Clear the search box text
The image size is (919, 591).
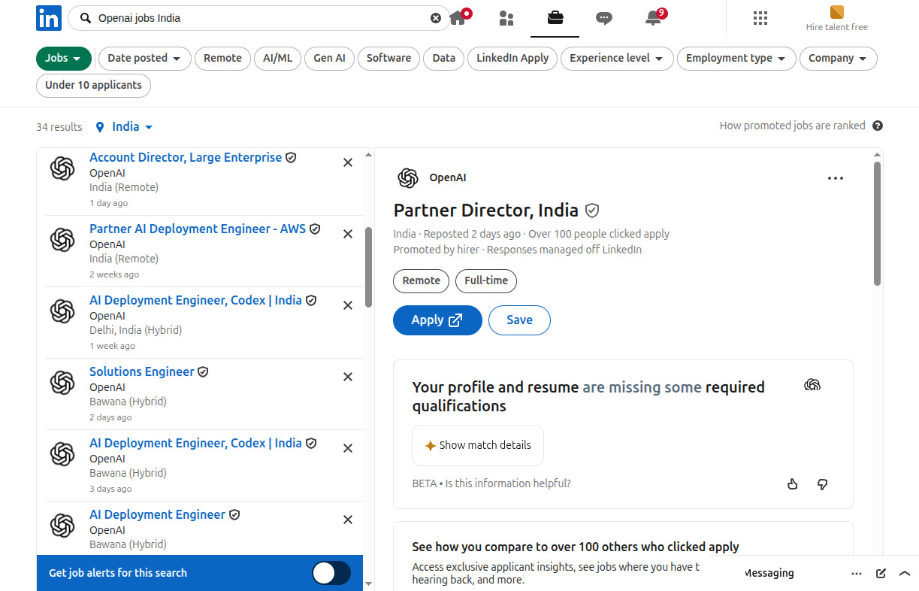(x=436, y=18)
